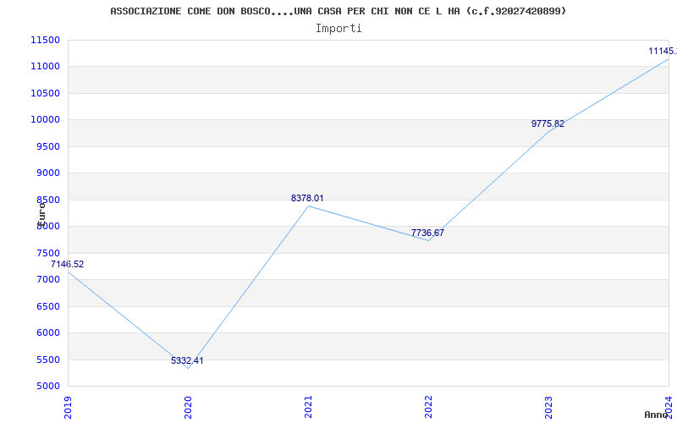This screenshot has height=423, width=677.
Task: Click y-axis value 9500
Action: coord(47,146)
